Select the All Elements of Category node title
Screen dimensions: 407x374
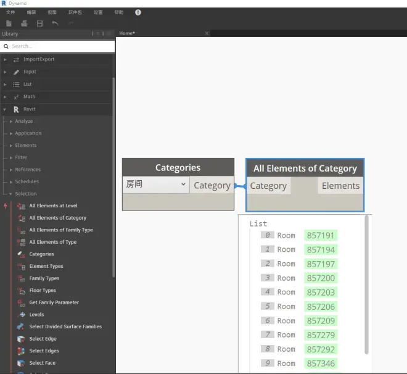[x=305, y=168]
